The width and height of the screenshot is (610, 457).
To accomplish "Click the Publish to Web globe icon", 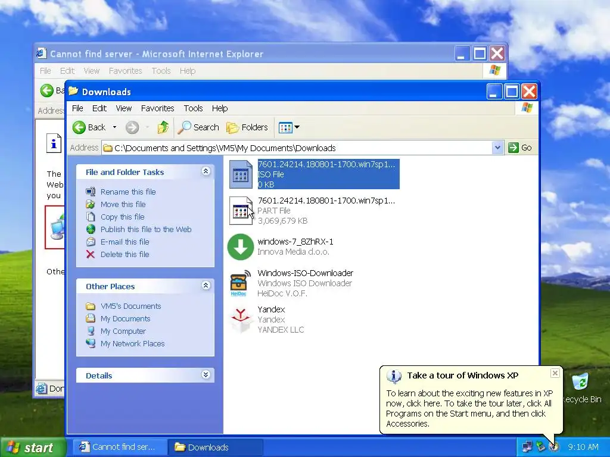I will [91, 229].
